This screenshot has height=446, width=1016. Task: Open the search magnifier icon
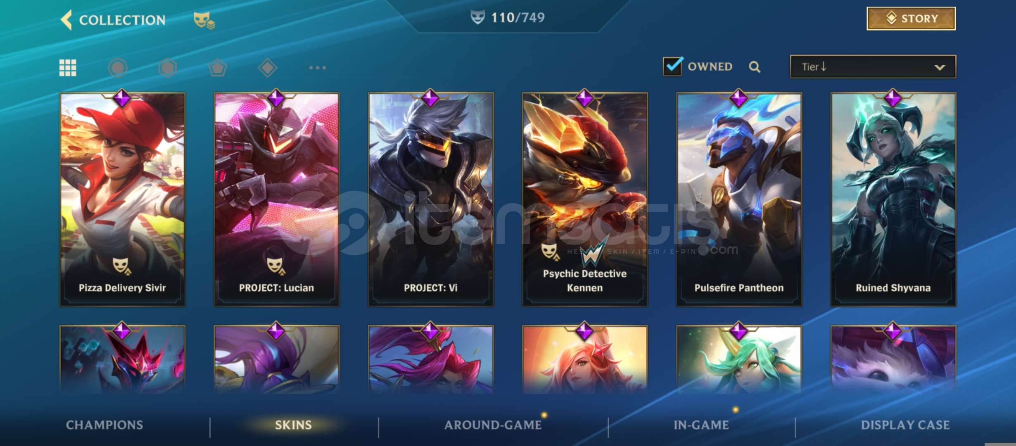[x=755, y=67]
